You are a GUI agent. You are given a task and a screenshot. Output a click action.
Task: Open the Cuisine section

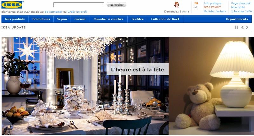80,19
